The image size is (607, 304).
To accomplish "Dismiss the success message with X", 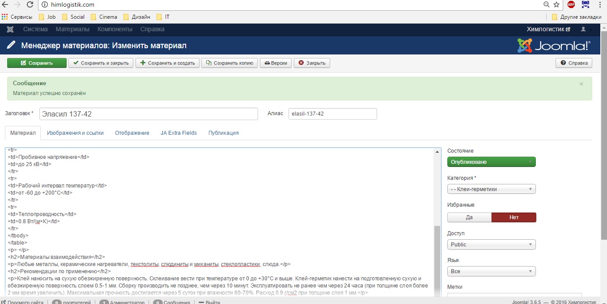I will [581, 84].
